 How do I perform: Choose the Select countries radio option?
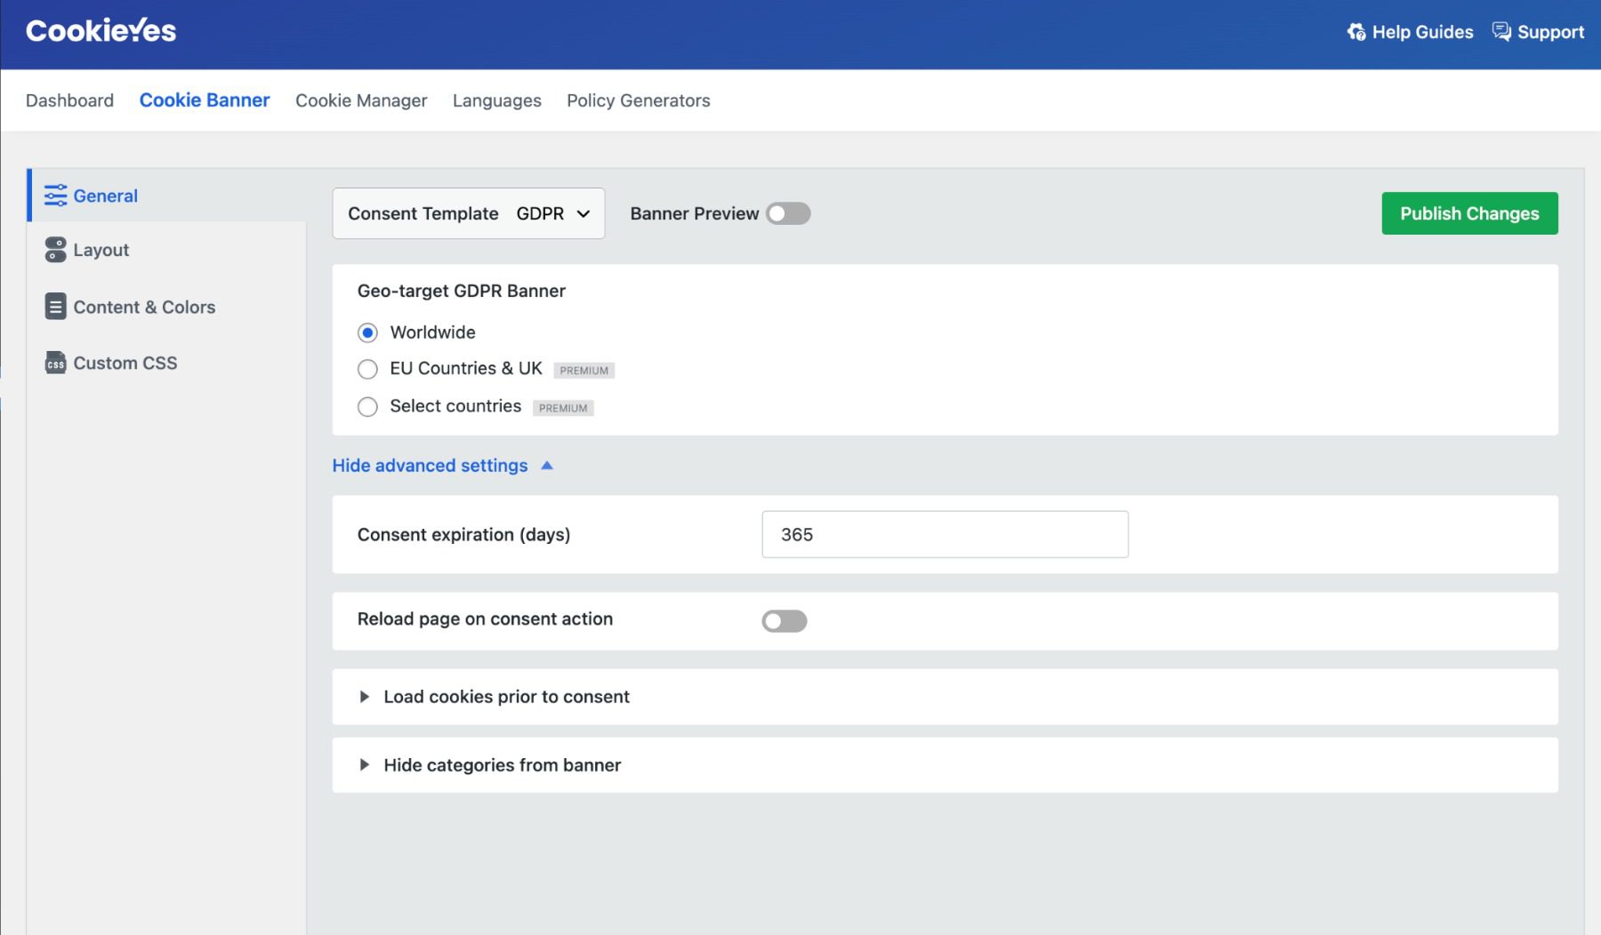367,407
